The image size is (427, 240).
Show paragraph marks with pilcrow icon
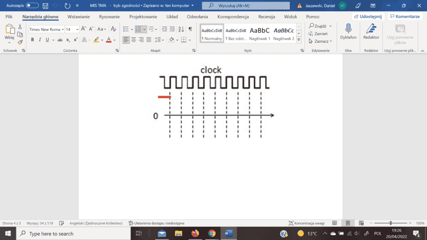[190, 29]
